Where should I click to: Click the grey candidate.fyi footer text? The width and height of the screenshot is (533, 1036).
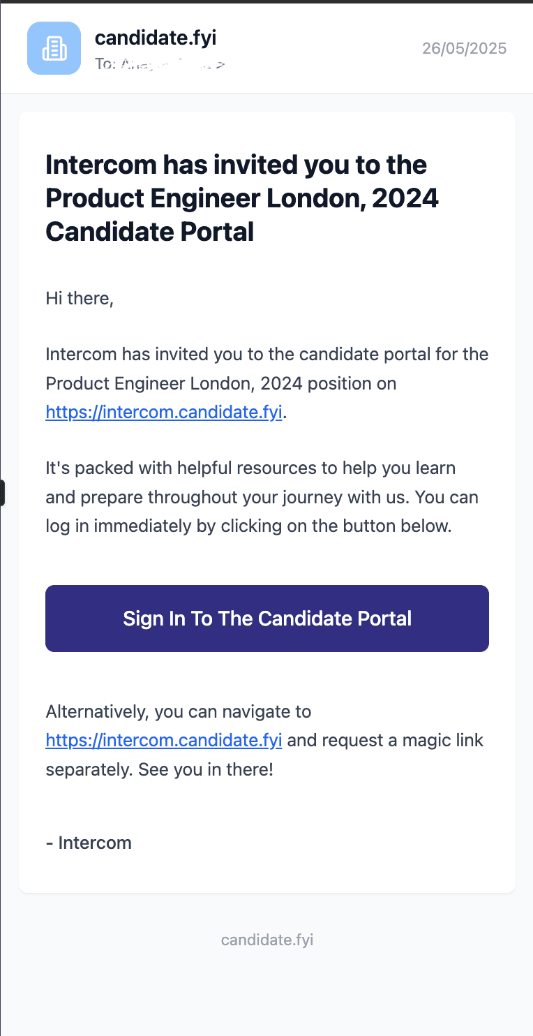pos(267,940)
